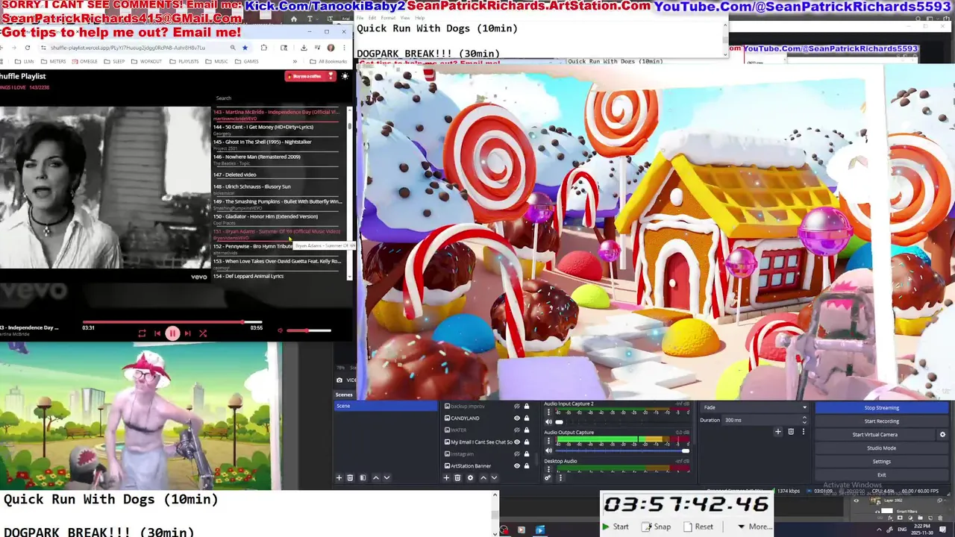
Task: Reload the browser page
Action: click(x=28, y=48)
